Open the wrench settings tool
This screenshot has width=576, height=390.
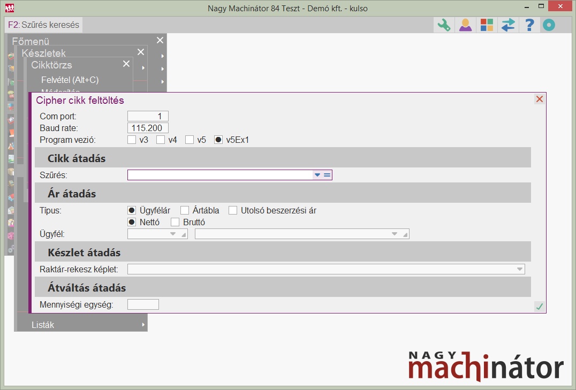point(444,25)
